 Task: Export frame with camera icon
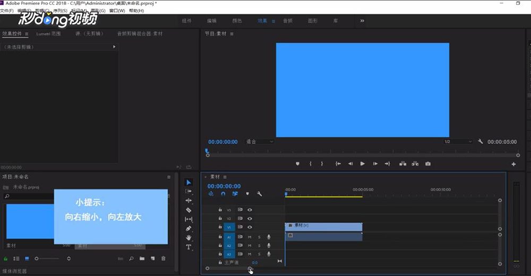(x=428, y=163)
